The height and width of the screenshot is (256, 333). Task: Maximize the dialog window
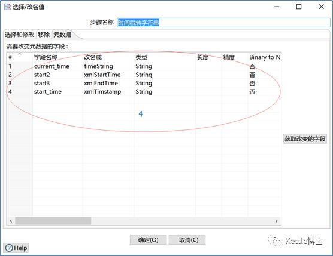pos(299,7)
